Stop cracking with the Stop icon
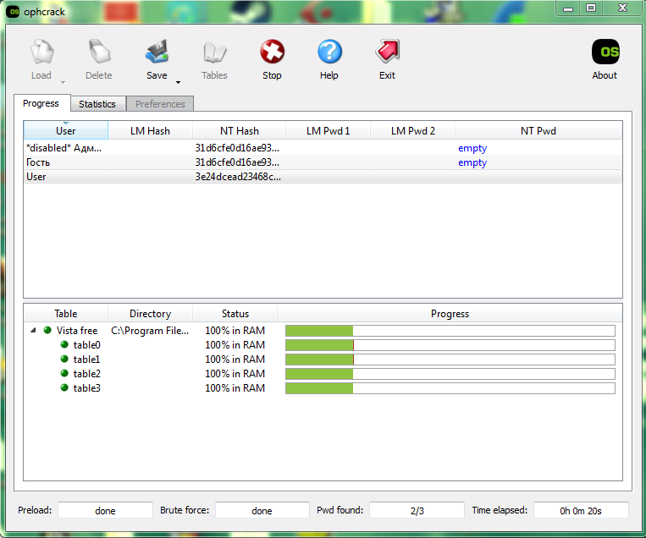This screenshot has width=646, height=538. tap(272, 52)
